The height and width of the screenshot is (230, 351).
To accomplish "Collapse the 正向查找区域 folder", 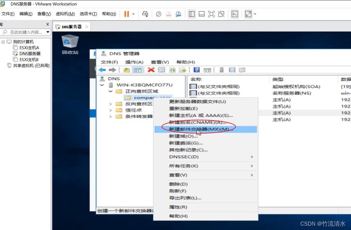I will pos(110,91).
